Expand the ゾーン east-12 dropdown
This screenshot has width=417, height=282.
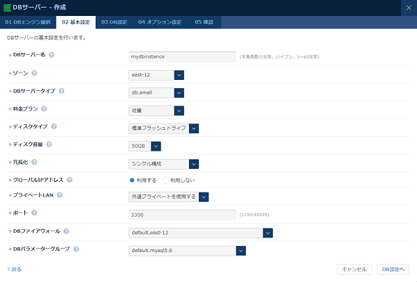coord(179,74)
